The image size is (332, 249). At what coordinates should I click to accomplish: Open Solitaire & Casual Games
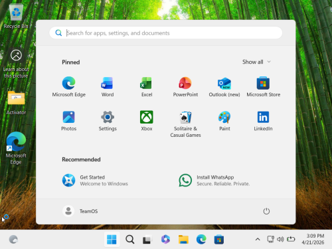point(185,124)
